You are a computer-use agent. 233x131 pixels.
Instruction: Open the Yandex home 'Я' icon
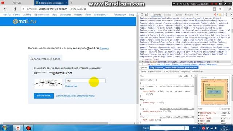[x=15, y=9]
